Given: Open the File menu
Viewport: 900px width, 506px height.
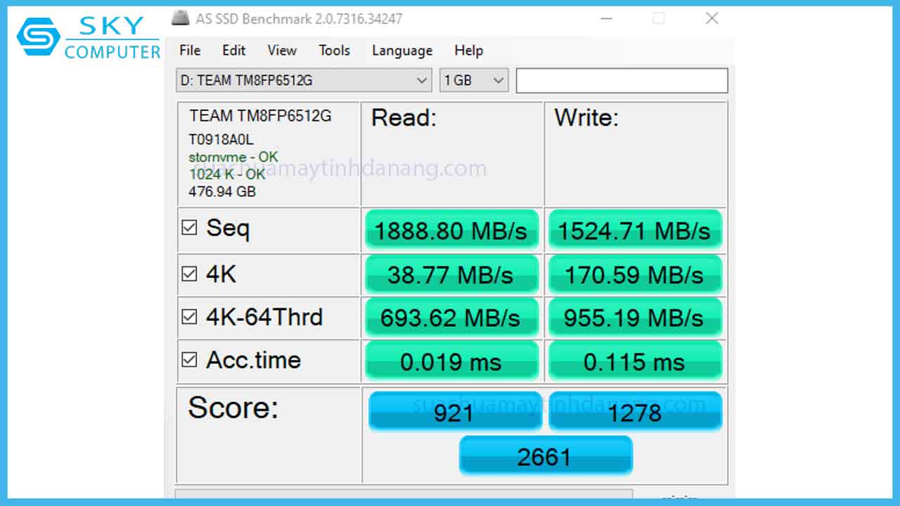Looking at the screenshot, I should (x=190, y=51).
